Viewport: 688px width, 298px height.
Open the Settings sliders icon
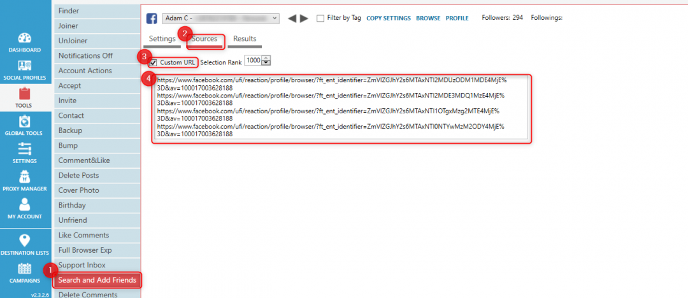25,150
